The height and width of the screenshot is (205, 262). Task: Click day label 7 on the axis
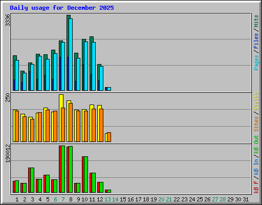click(x=63, y=199)
